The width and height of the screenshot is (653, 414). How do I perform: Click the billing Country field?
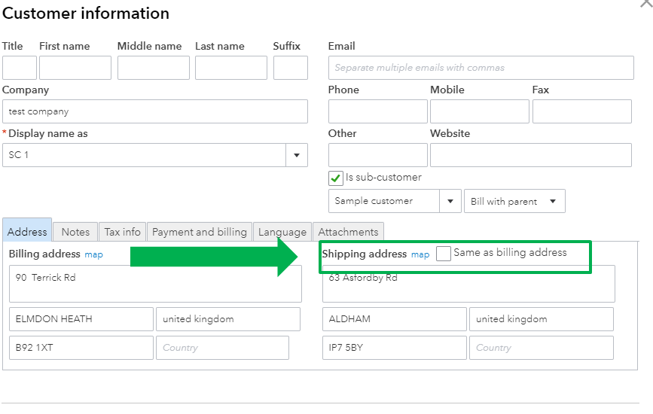click(222, 348)
